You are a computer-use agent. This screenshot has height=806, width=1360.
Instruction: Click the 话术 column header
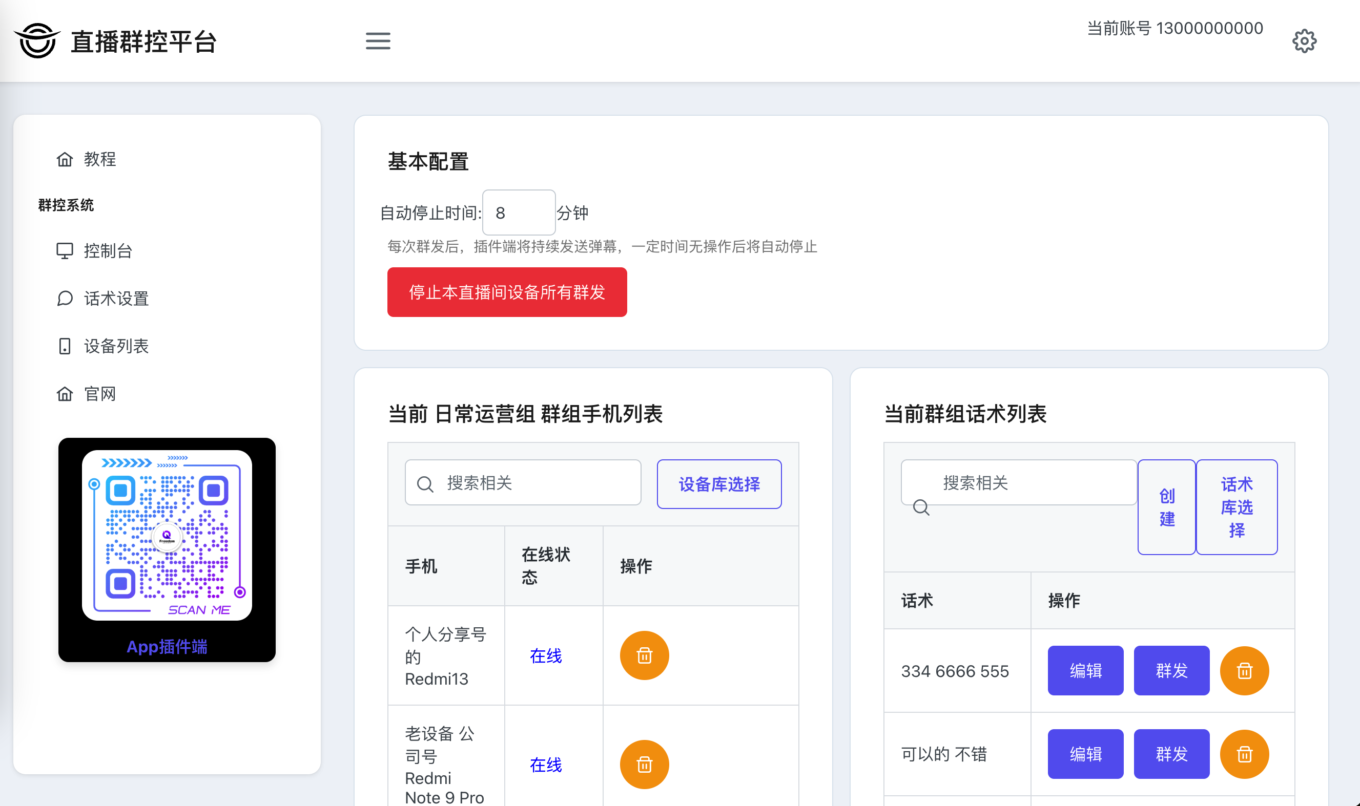(957, 600)
